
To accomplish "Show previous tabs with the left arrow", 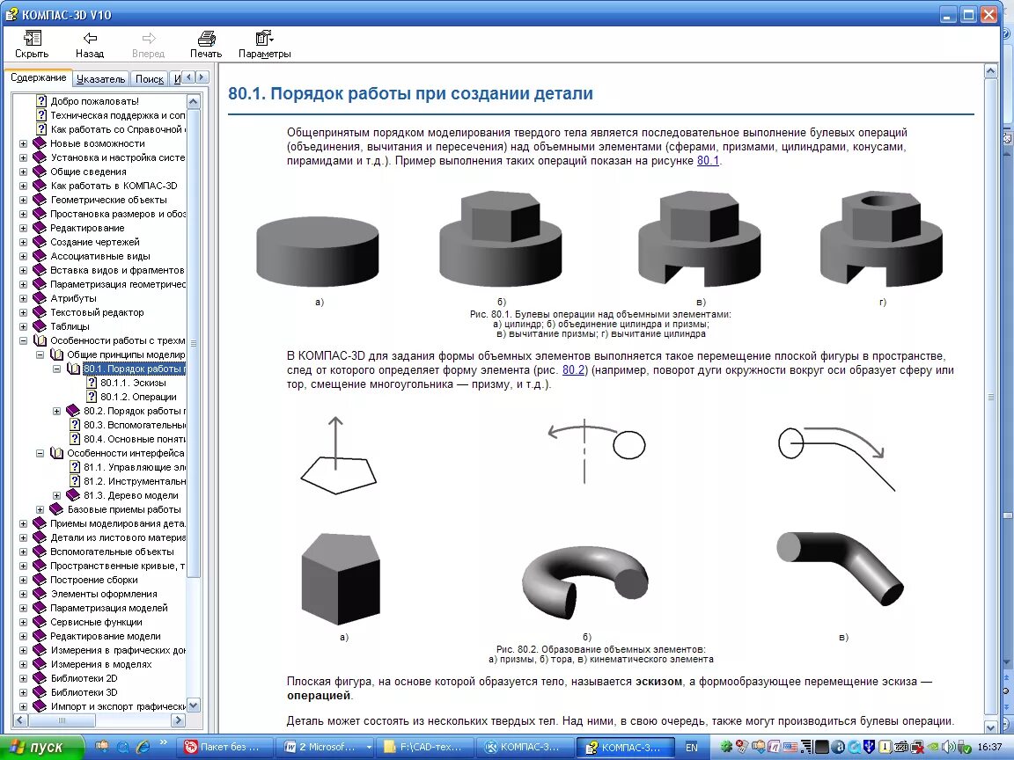I will (189, 77).
